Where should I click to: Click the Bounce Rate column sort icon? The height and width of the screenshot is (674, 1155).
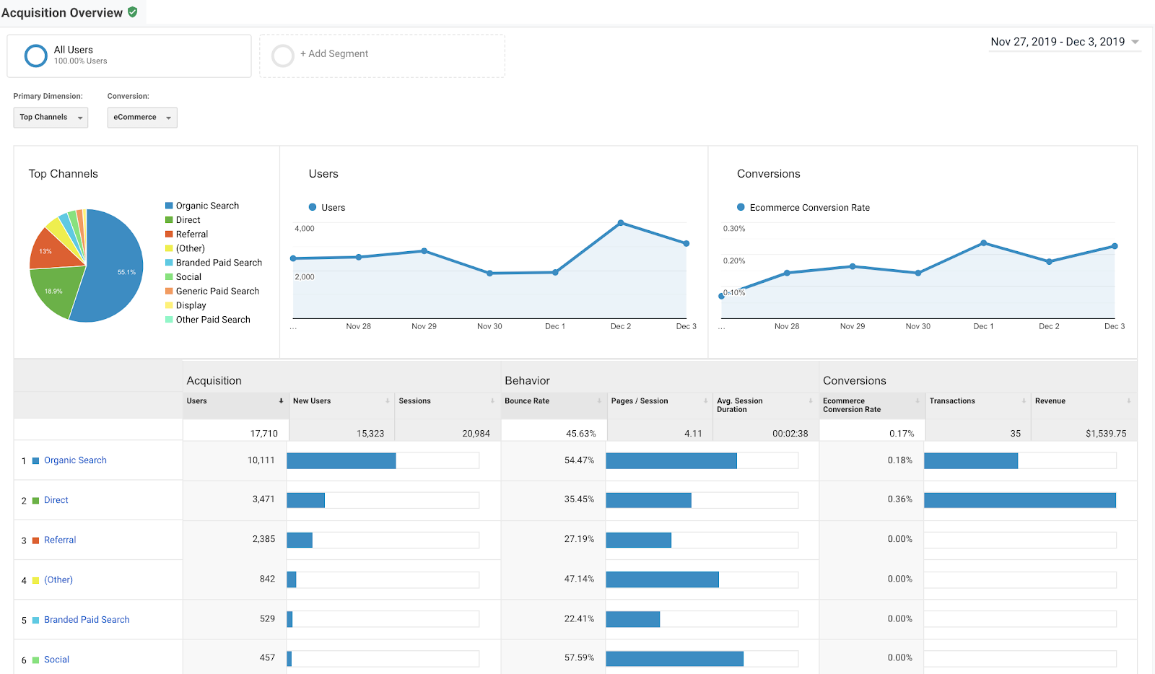(599, 401)
